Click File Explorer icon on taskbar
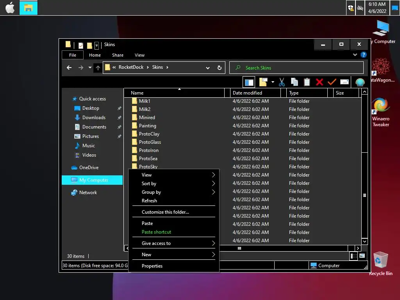The width and height of the screenshot is (400, 300). [x=28, y=8]
